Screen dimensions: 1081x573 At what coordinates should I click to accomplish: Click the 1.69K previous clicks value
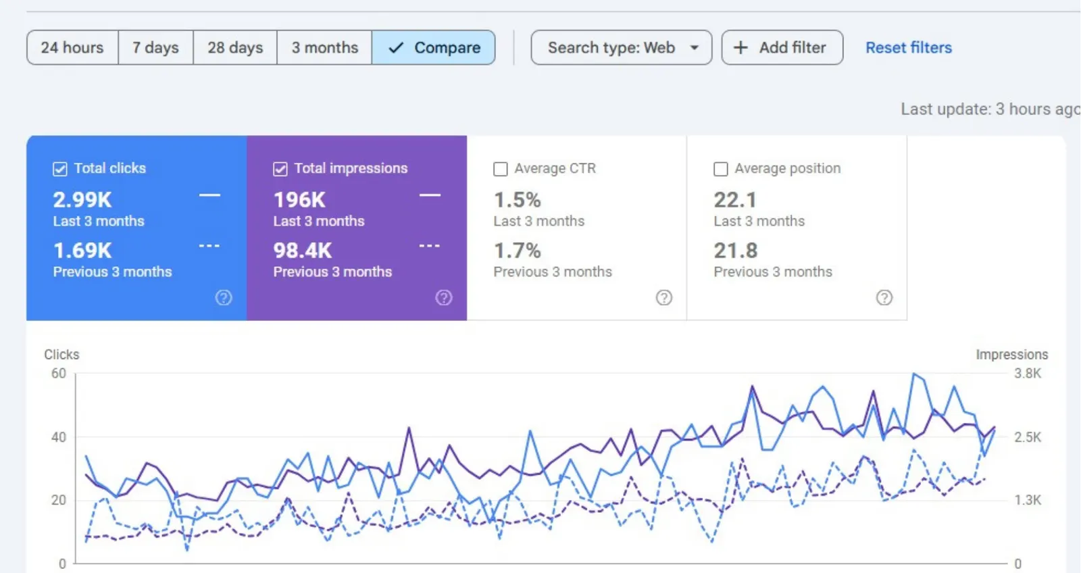click(x=82, y=251)
